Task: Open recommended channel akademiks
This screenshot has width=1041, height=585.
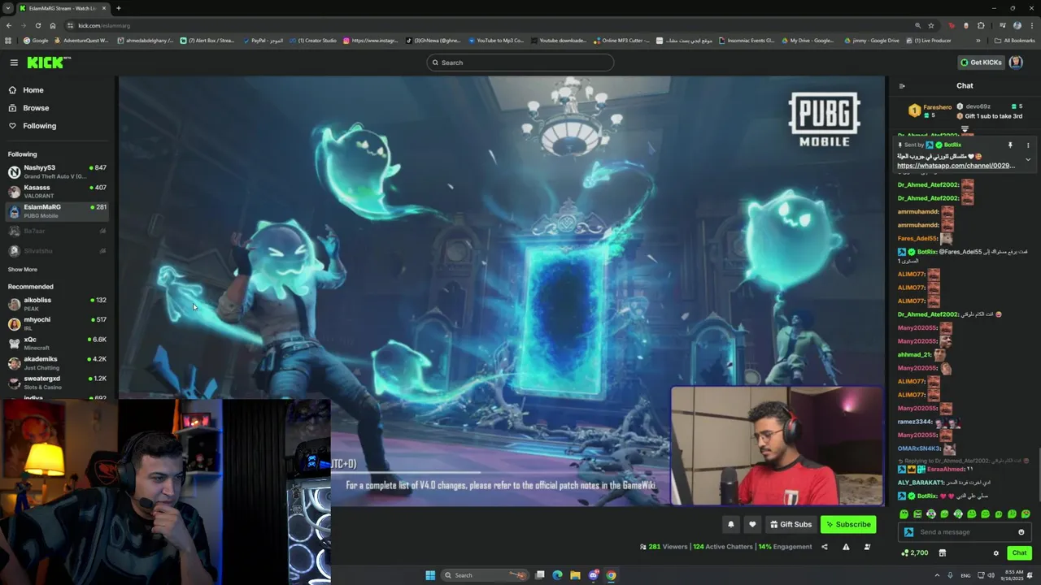Action: click(57, 363)
